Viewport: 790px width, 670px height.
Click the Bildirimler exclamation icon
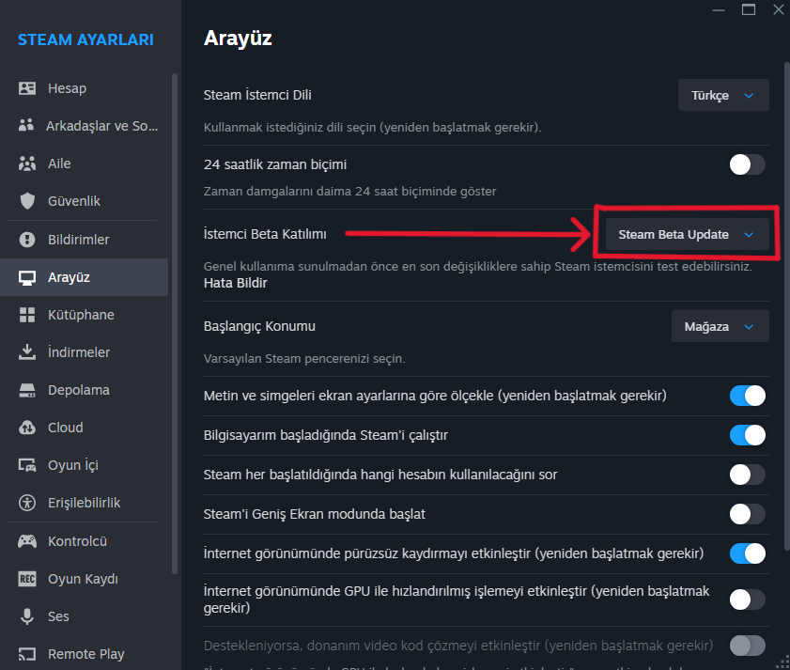(x=27, y=240)
